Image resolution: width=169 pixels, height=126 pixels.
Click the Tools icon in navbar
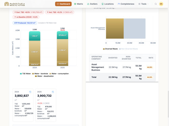139,4
